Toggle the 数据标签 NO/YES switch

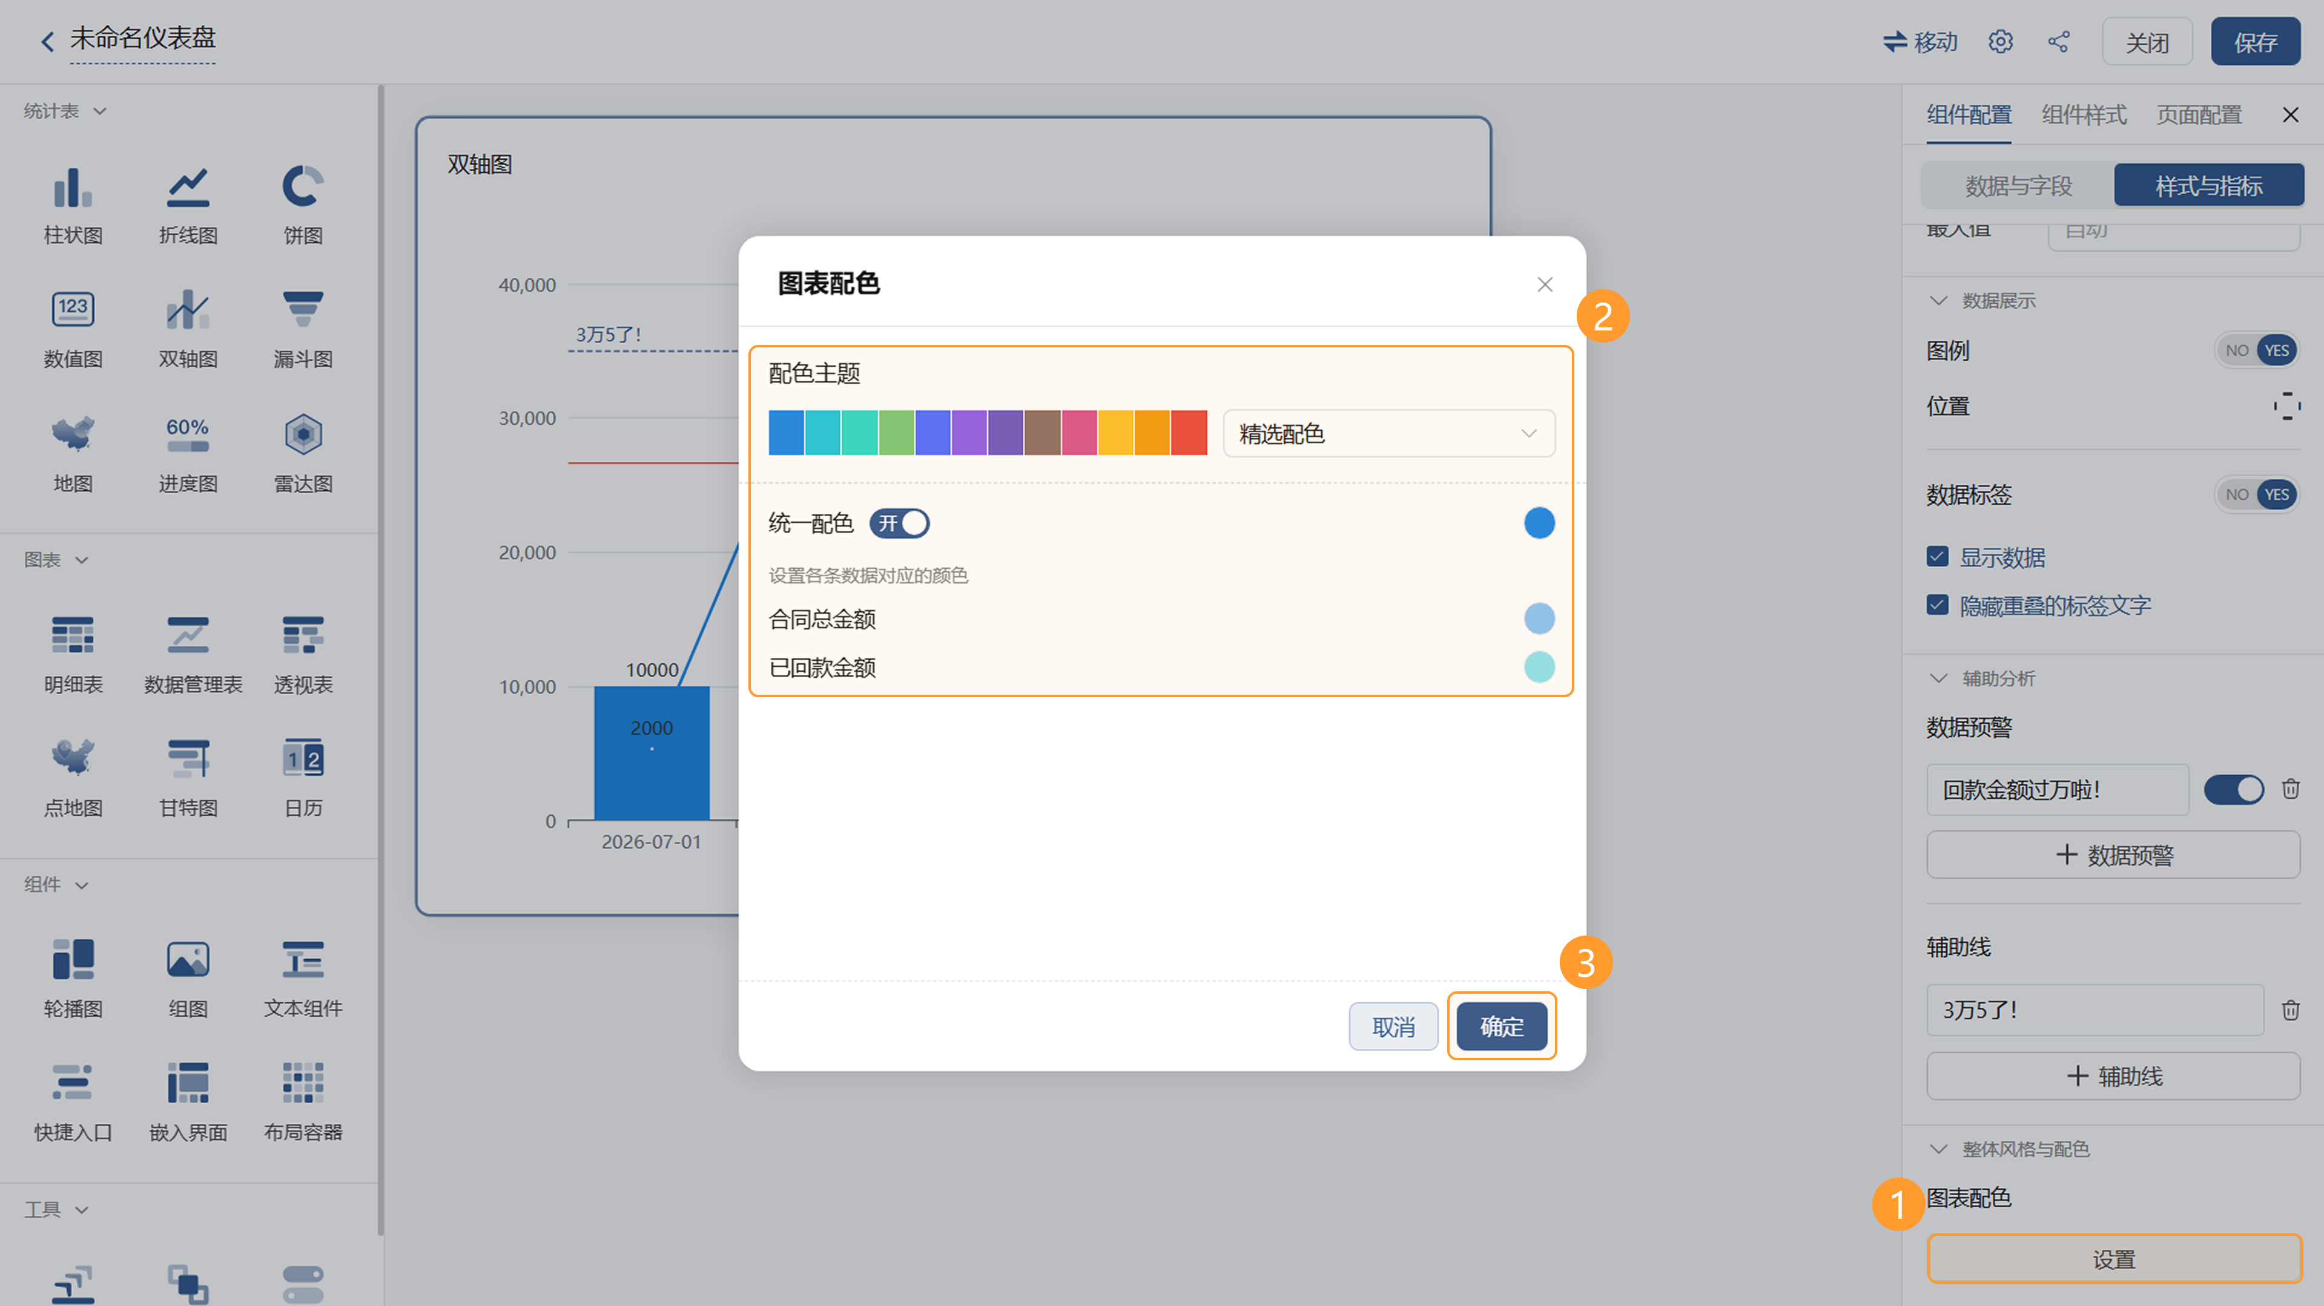click(x=2256, y=494)
